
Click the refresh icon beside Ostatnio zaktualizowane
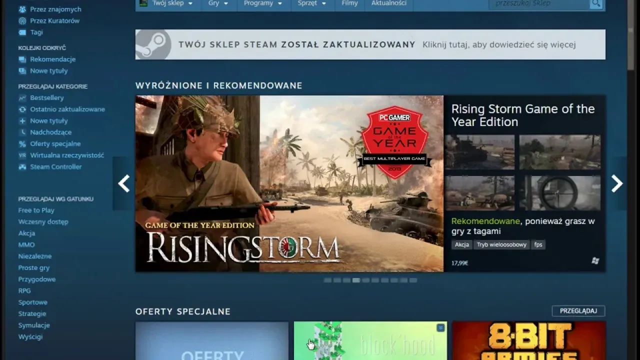pyautogui.click(x=22, y=109)
